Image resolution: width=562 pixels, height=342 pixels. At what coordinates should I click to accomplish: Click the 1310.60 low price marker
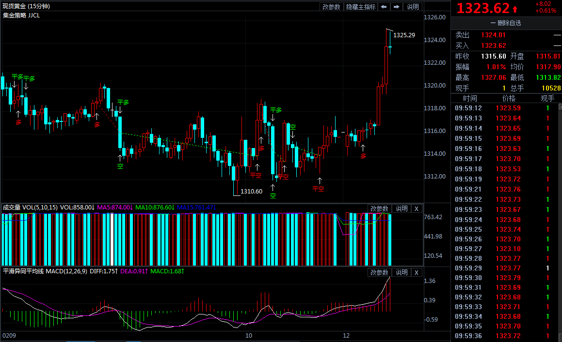pyautogui.click(x=251, y=192)
